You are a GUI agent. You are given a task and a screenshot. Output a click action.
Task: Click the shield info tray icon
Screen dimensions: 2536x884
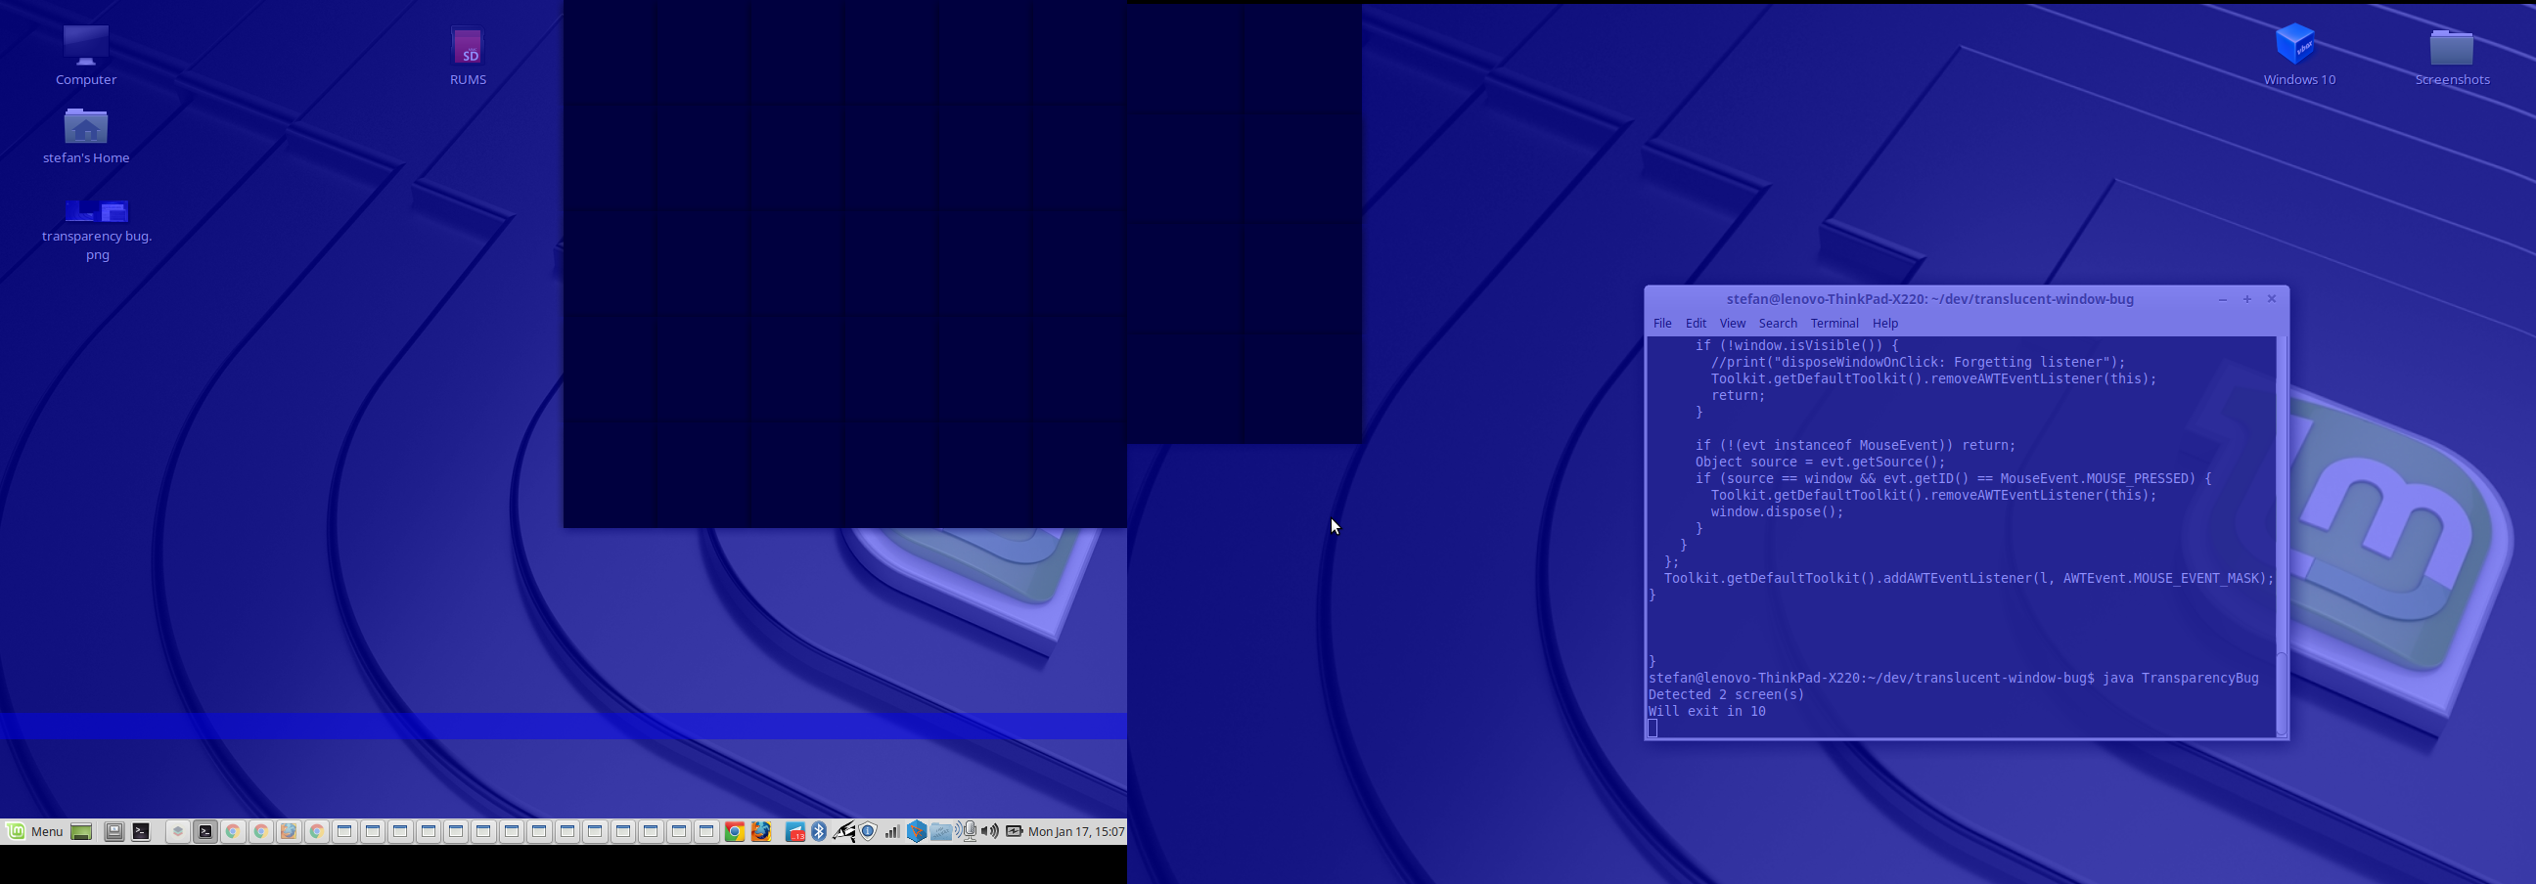(868, 832)
